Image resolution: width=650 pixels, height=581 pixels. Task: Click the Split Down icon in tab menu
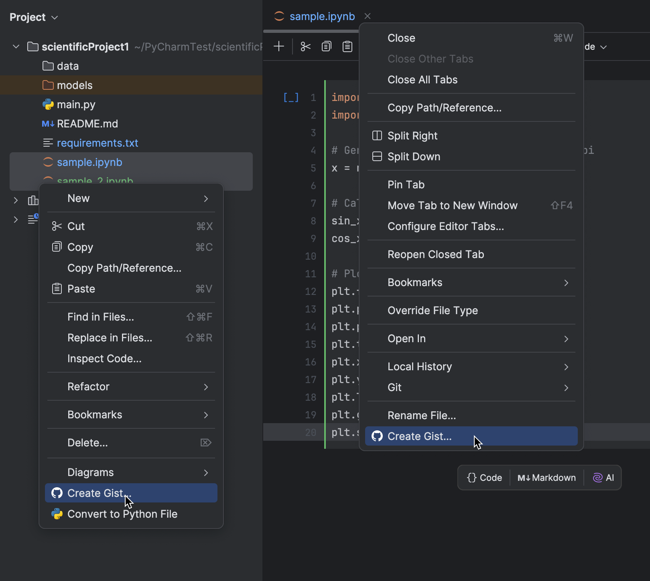coord(377,157)
